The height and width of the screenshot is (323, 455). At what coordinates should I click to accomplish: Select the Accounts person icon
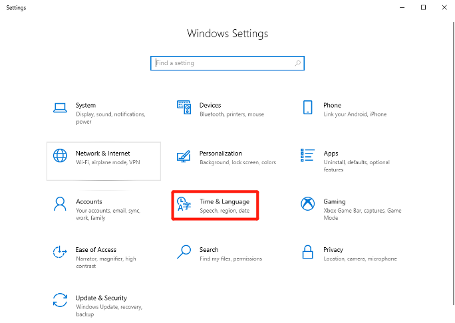point(60,204)
